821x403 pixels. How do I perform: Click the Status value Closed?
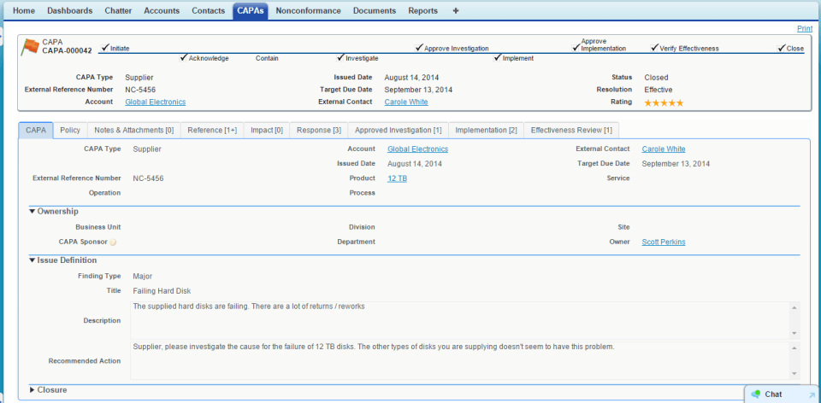click(x=656, y=78)
